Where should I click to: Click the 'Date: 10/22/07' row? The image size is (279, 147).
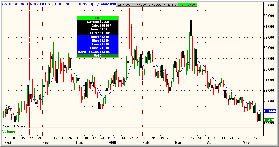tap(97, 25)
